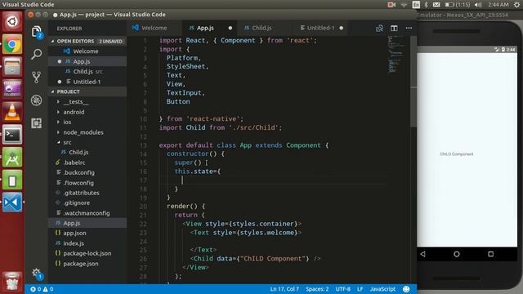This screenshot has width=523, height=294.
Task: Open the Explorer view in activity bar
Action: coord(36,32)
